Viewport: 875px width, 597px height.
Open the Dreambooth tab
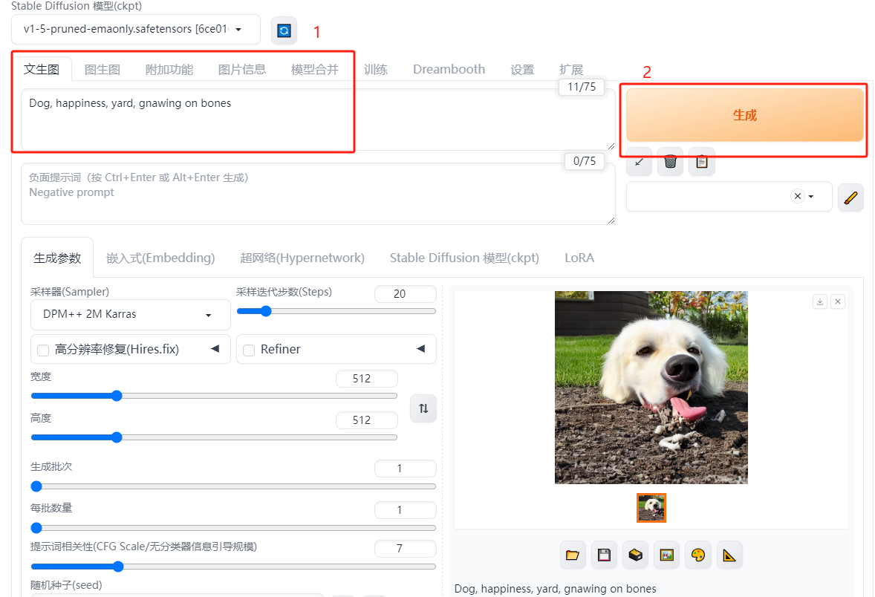click(449, 70)
